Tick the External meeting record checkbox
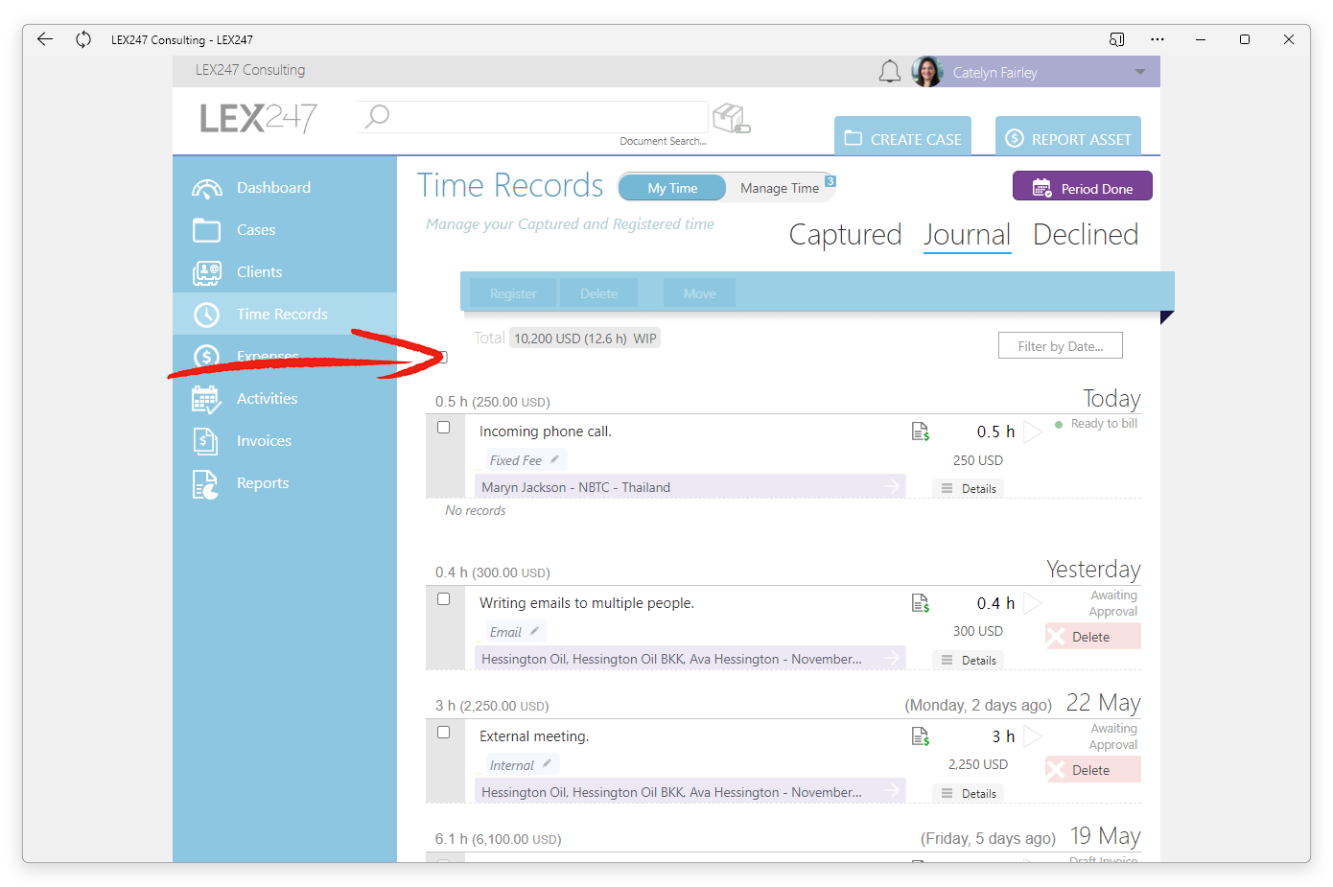 (444, 733)
